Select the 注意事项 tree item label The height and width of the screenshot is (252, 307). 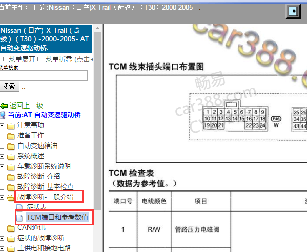point(31,125)
